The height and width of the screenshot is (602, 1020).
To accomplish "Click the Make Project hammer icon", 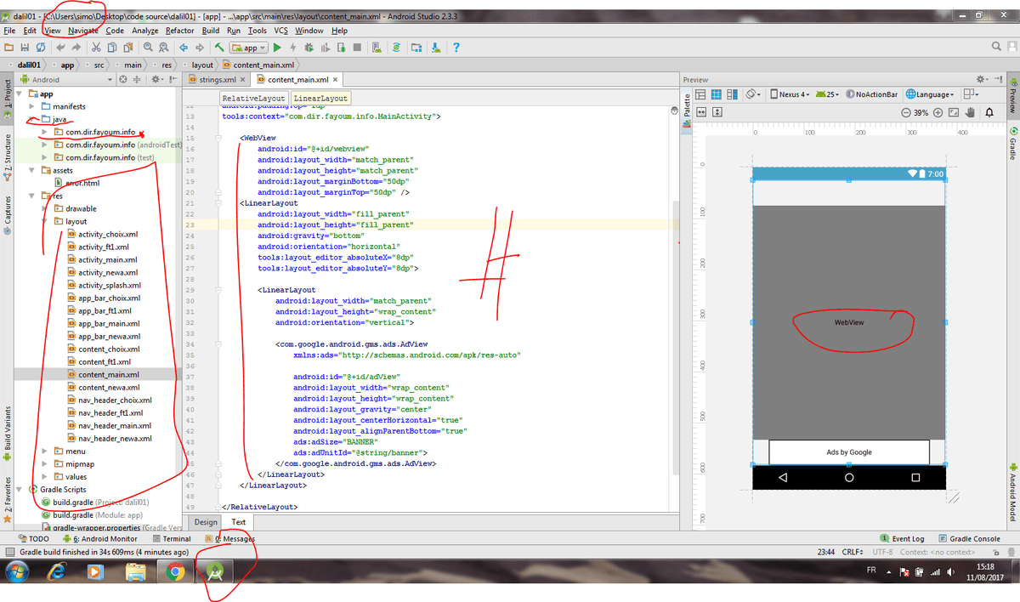I will [219, 48].
